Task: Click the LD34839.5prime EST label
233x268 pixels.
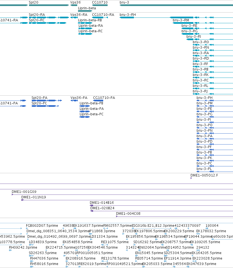Action: point(43,242)
